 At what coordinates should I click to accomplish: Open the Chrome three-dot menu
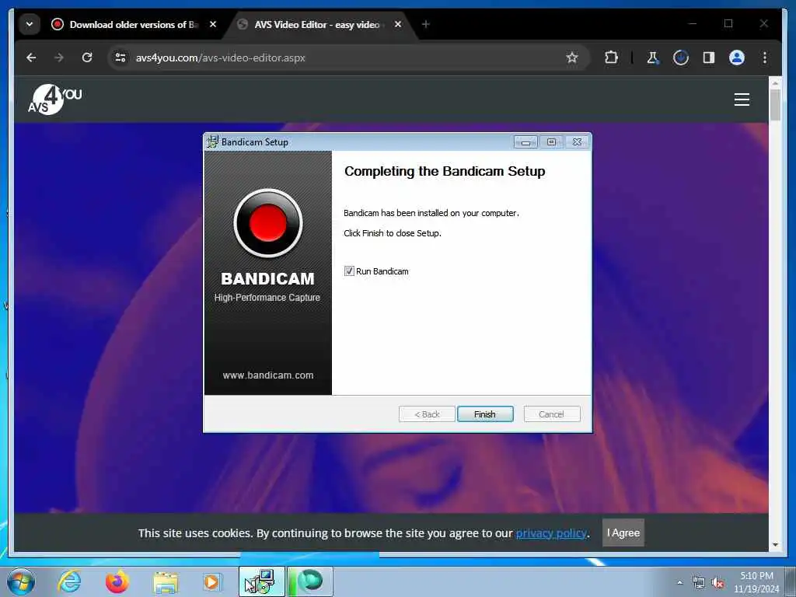(x=765, y=58)
